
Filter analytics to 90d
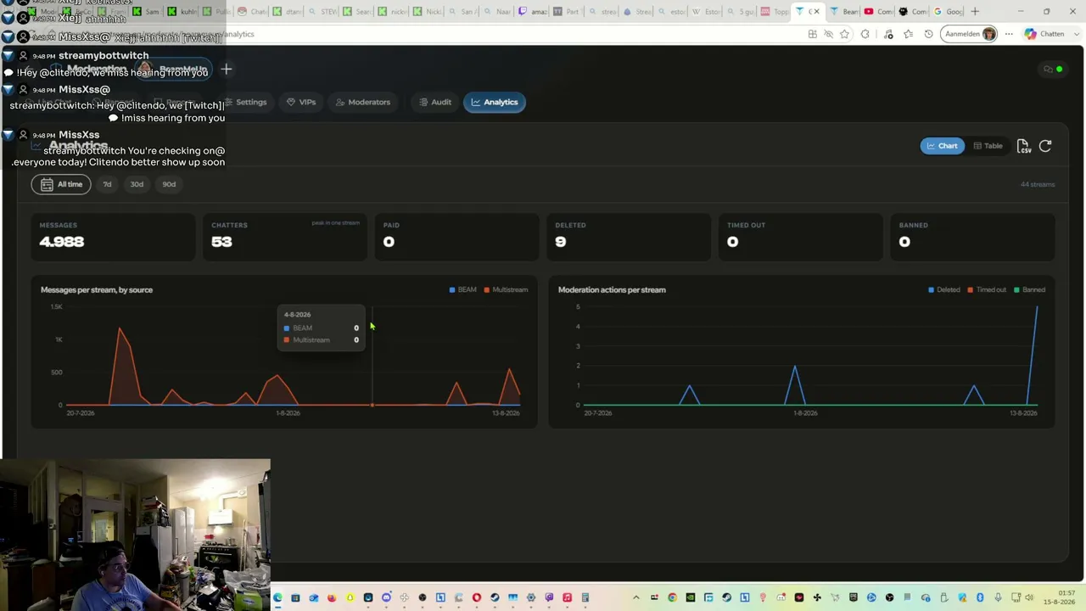click(169, 184)
